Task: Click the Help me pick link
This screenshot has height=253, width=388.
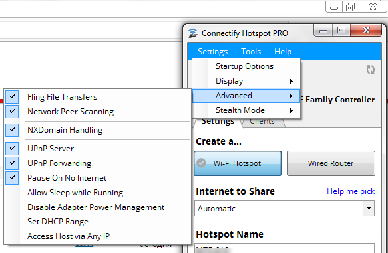Action: pos(351,191)
